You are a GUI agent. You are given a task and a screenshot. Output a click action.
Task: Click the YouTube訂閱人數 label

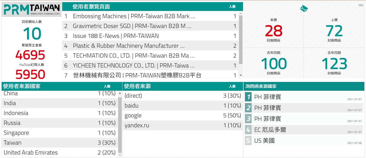pos(32,65)
